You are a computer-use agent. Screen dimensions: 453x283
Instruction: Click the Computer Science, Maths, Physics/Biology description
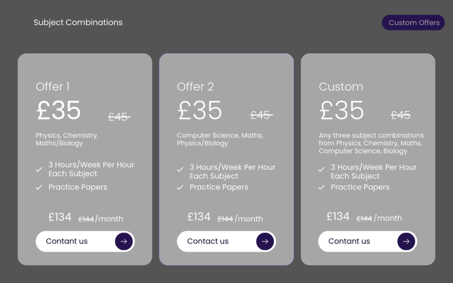[220, 139]
